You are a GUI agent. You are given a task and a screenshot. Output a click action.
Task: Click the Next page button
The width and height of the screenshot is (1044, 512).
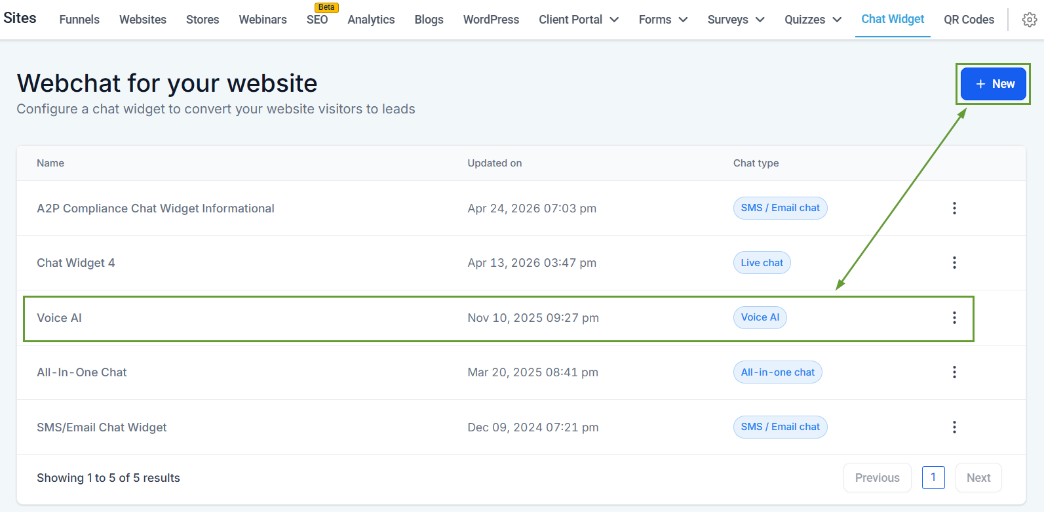coord(978,478)
